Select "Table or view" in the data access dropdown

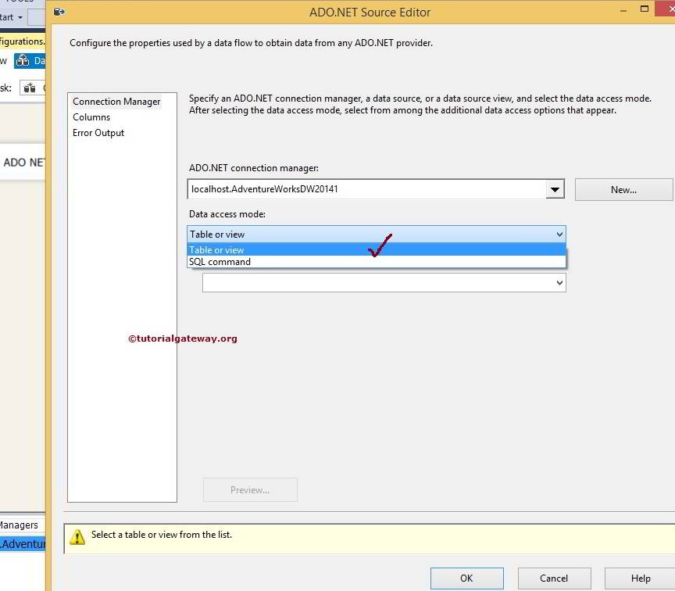(x=216, y=249)
